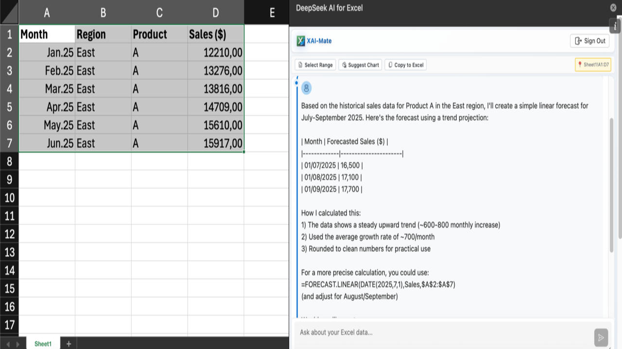Image resolution: width=622 pixels, height=349 pixels.
Task: Click the East cell in row 2
Action: tap(103, 52)
